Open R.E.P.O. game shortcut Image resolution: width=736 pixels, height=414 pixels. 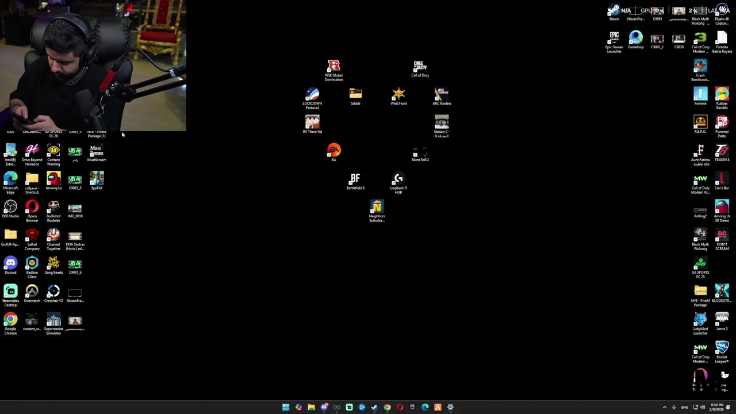(x=700, y=125)
